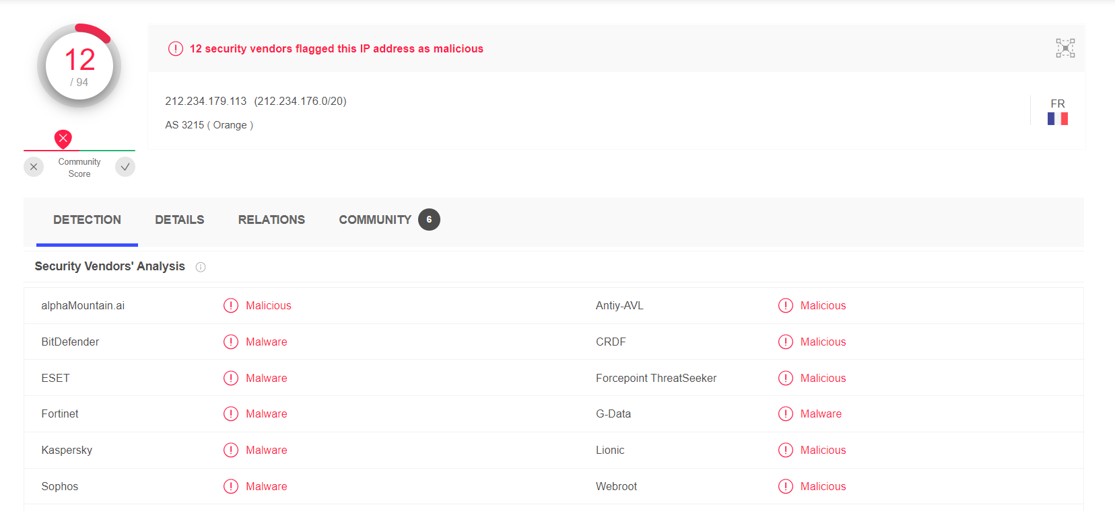Click the warning icon beside alphaMountain.ai's verdict
The height and width of the screenshot is (511, 1115).
pyautogui.click(x=231, y=305)
